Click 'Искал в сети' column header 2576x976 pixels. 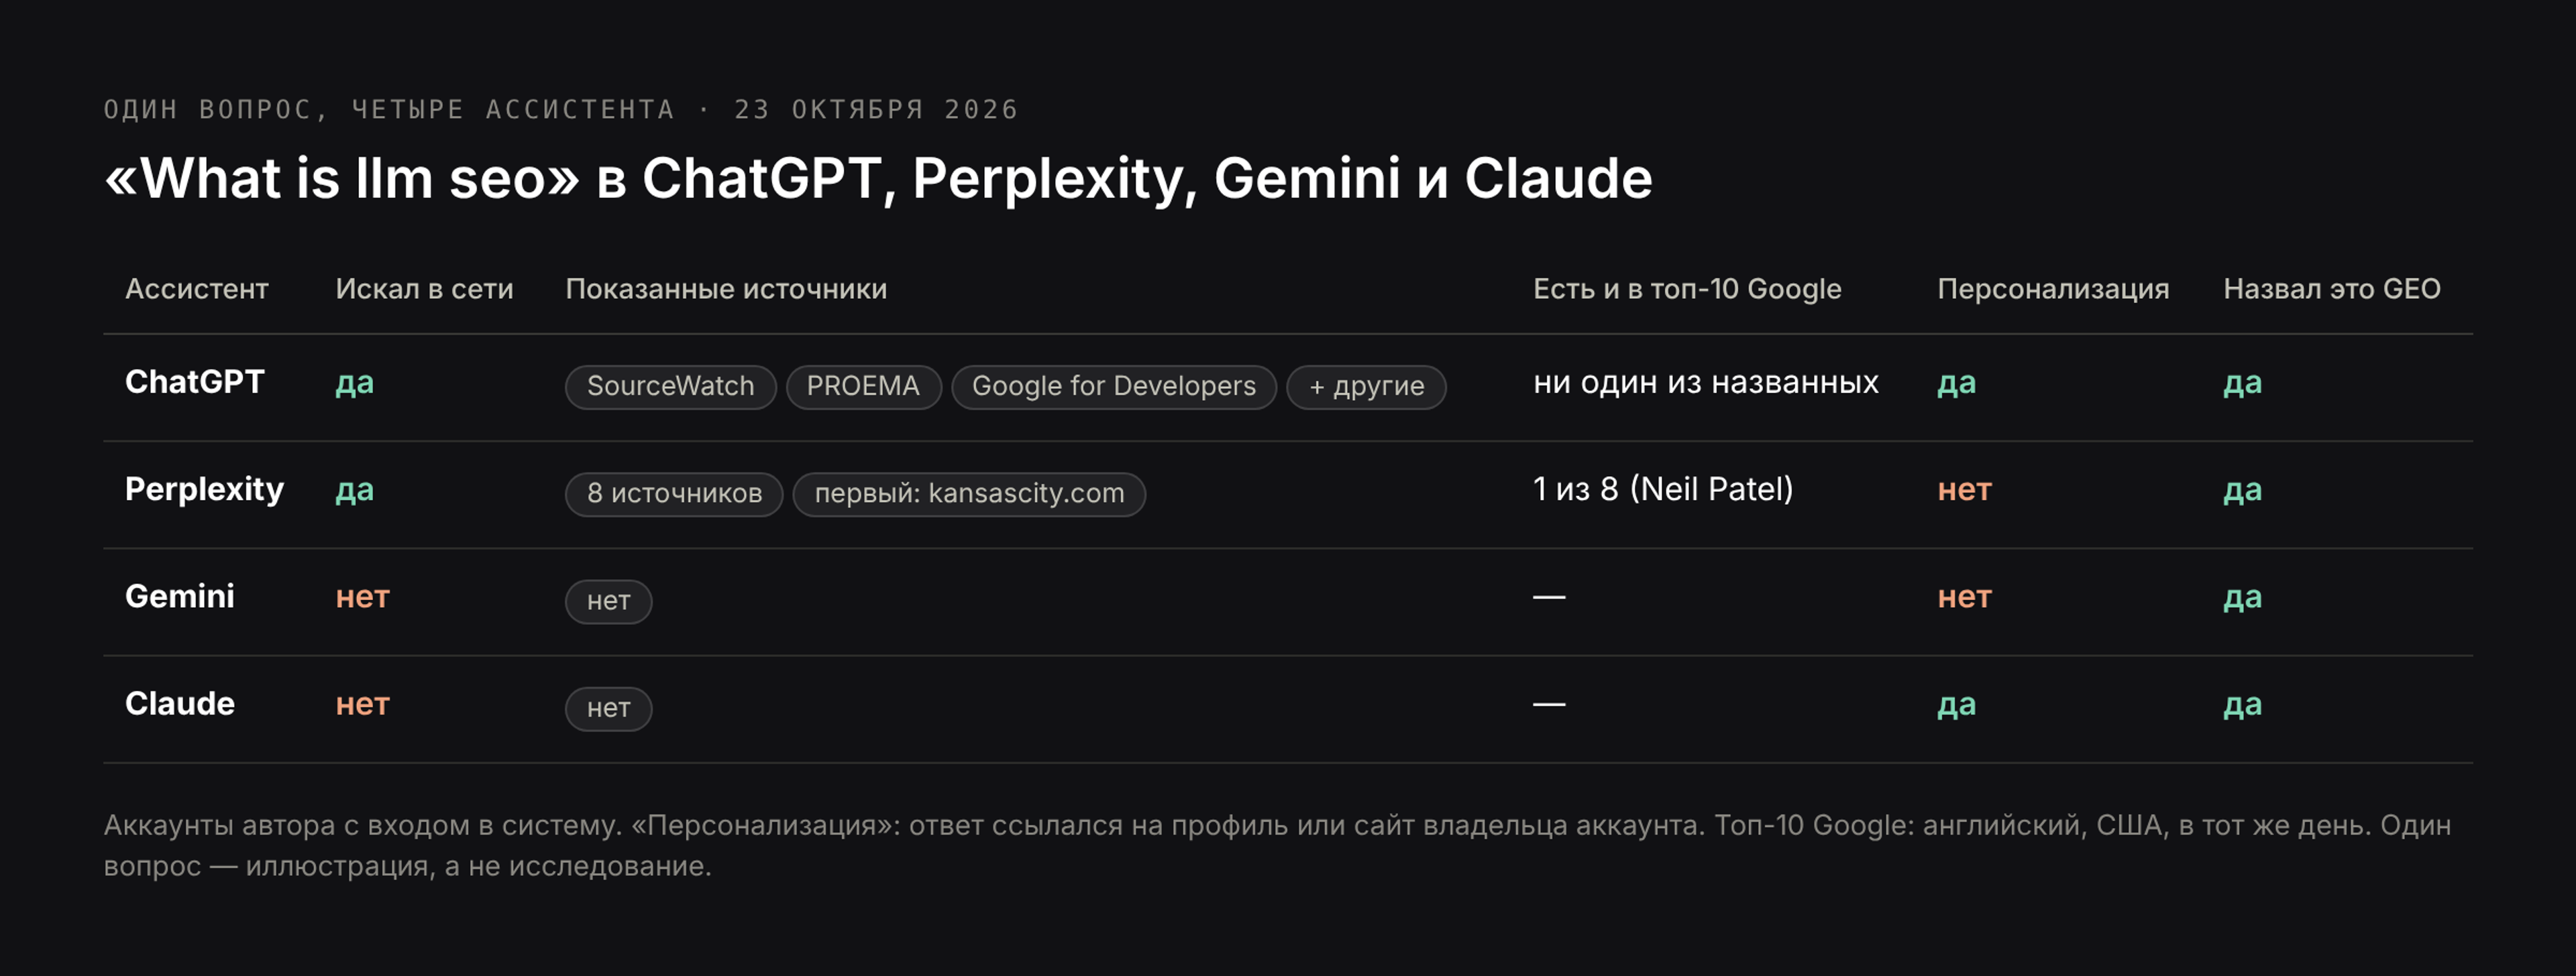(424, 289)
